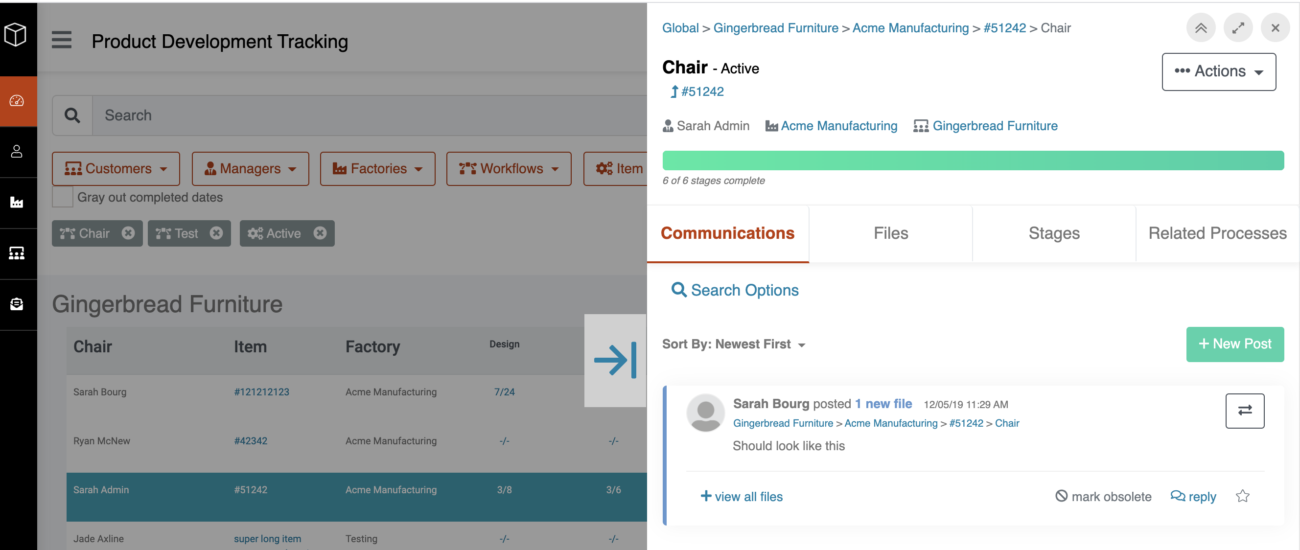Click the 7/24 Design date

(504, 392)
